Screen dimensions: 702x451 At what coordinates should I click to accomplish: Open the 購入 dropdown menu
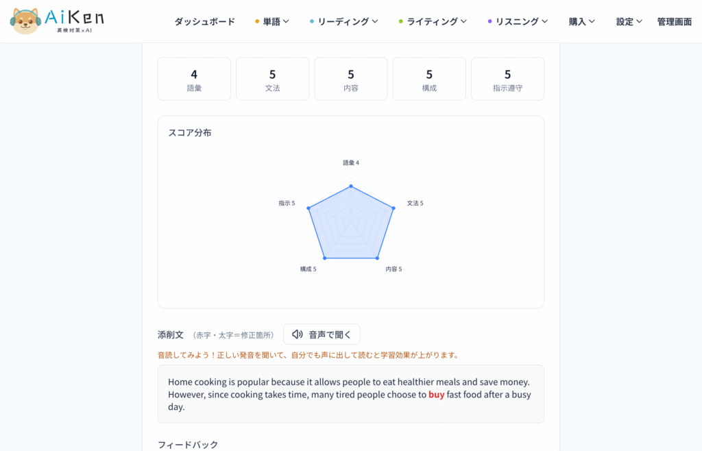[x=581, y=21]
